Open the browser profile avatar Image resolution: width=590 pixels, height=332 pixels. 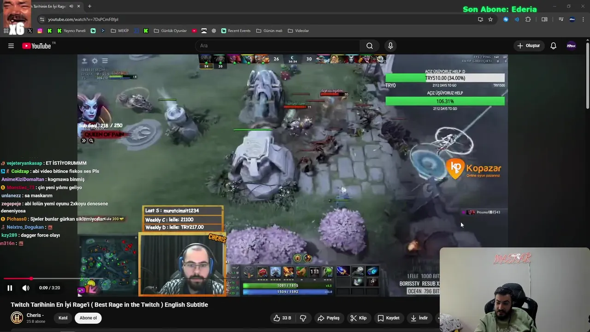point(572,19)
